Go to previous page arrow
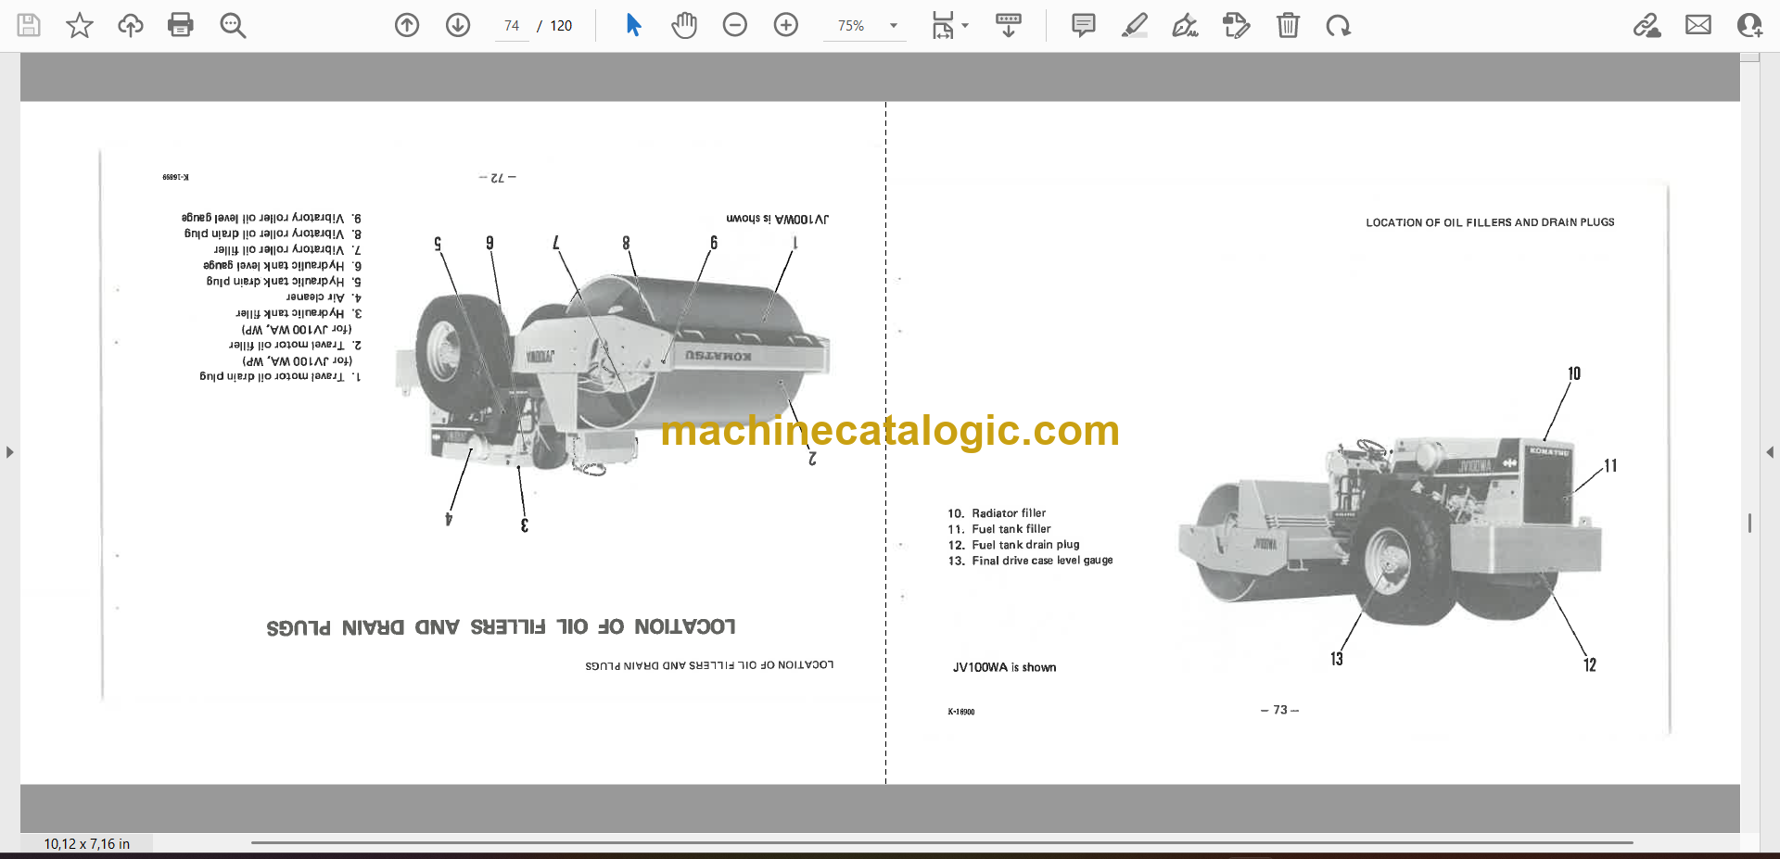Viewport: 1780px width, 859px height. tap(407, 25)
